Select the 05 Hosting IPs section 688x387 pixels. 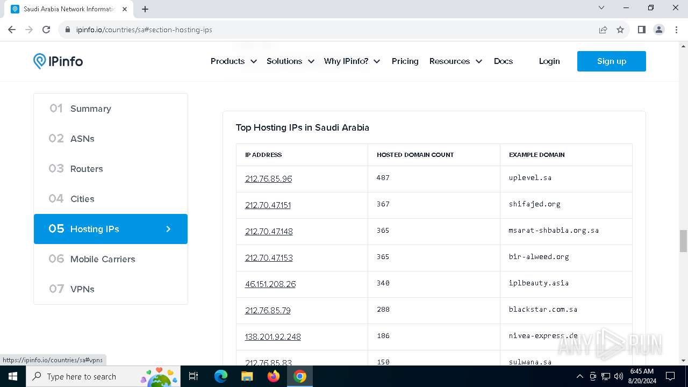[111, 229]
